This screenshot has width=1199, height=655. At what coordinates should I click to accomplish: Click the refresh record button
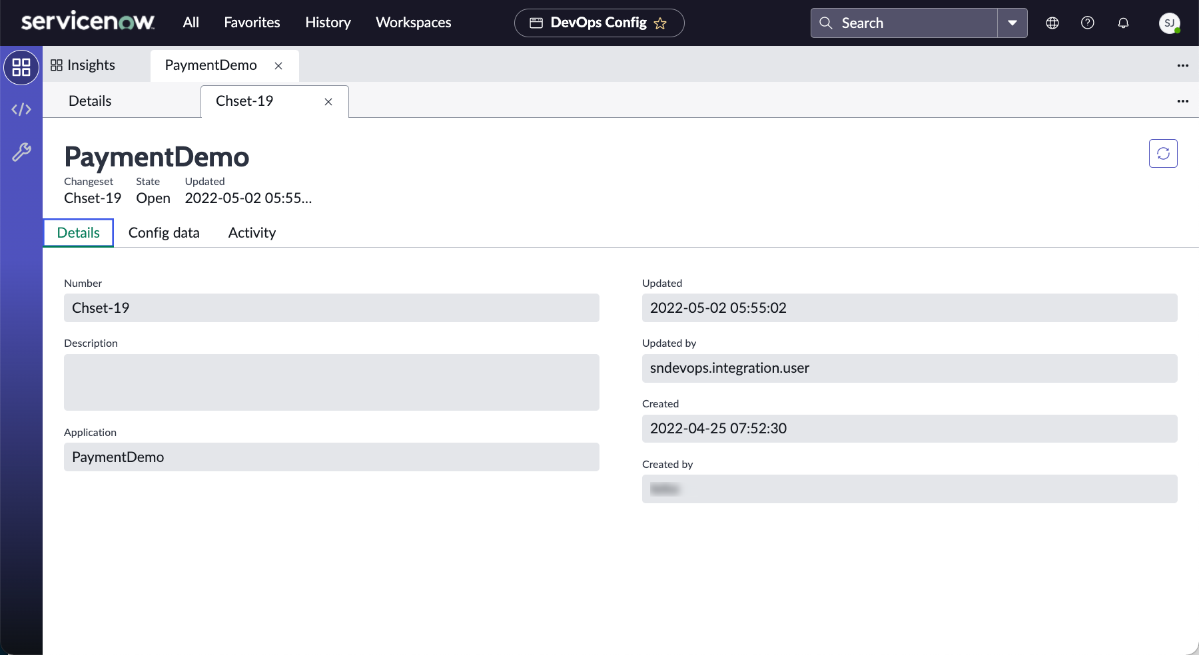[x=1163, y=153]
